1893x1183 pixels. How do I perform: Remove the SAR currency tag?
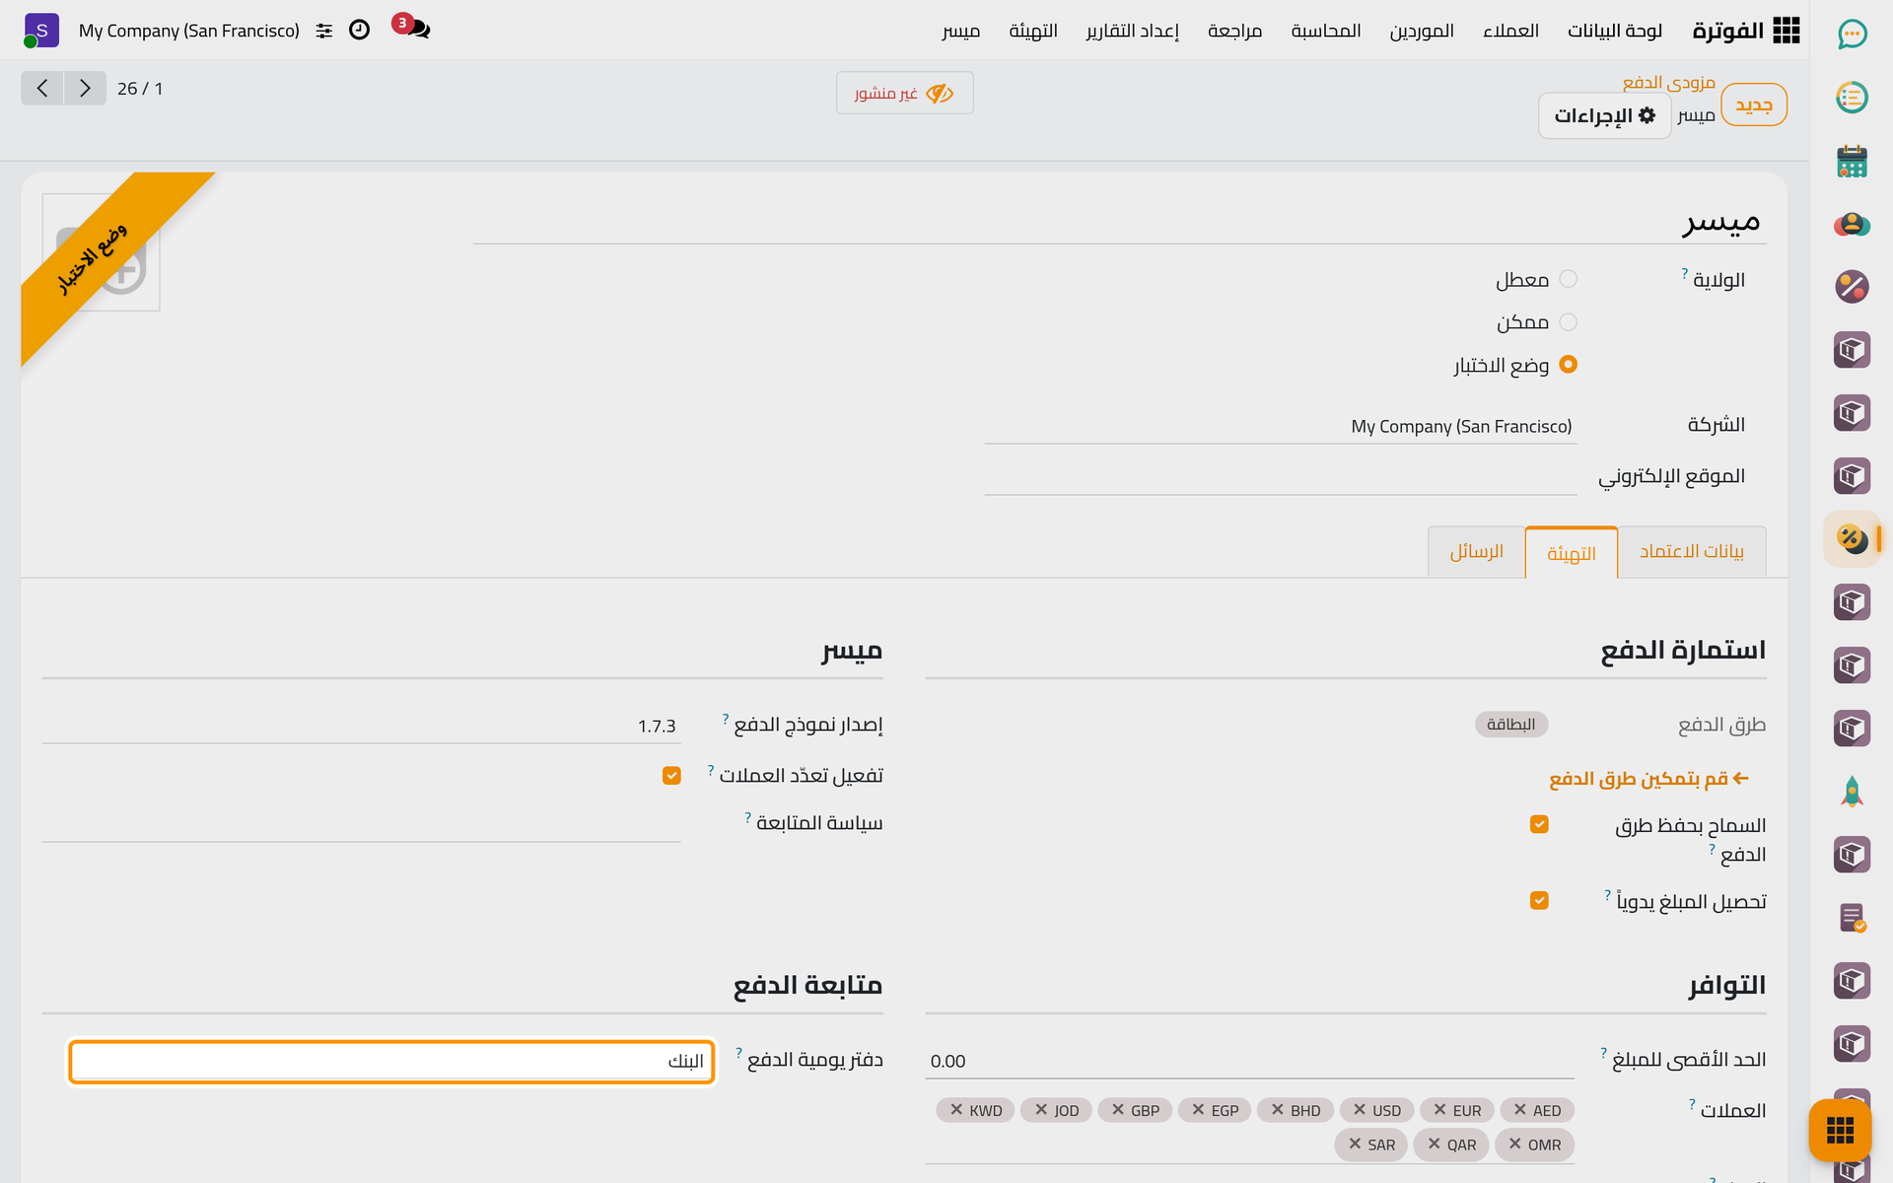click(x=1355, y=1145)
